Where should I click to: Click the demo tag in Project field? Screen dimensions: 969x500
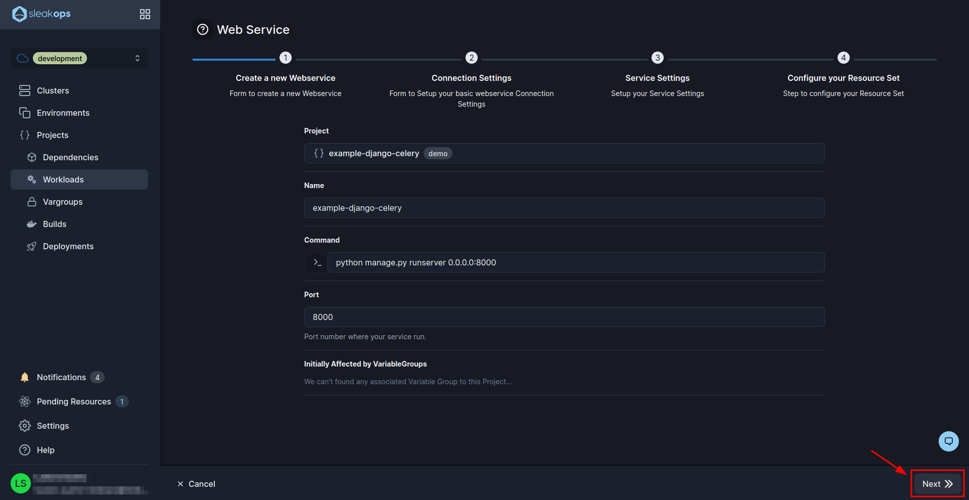438,154
